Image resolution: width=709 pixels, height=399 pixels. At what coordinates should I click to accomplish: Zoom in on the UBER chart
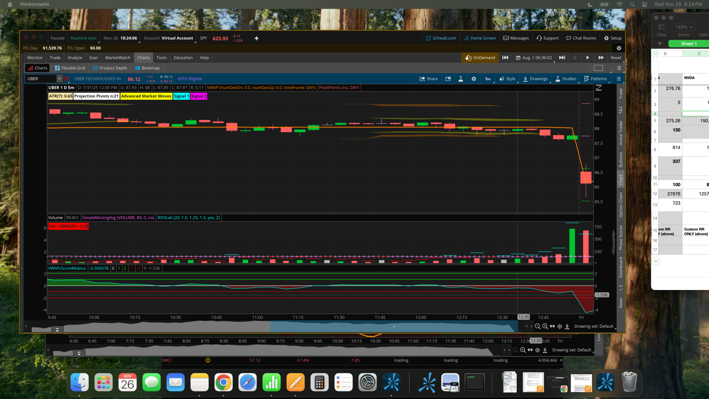[545, 326]
